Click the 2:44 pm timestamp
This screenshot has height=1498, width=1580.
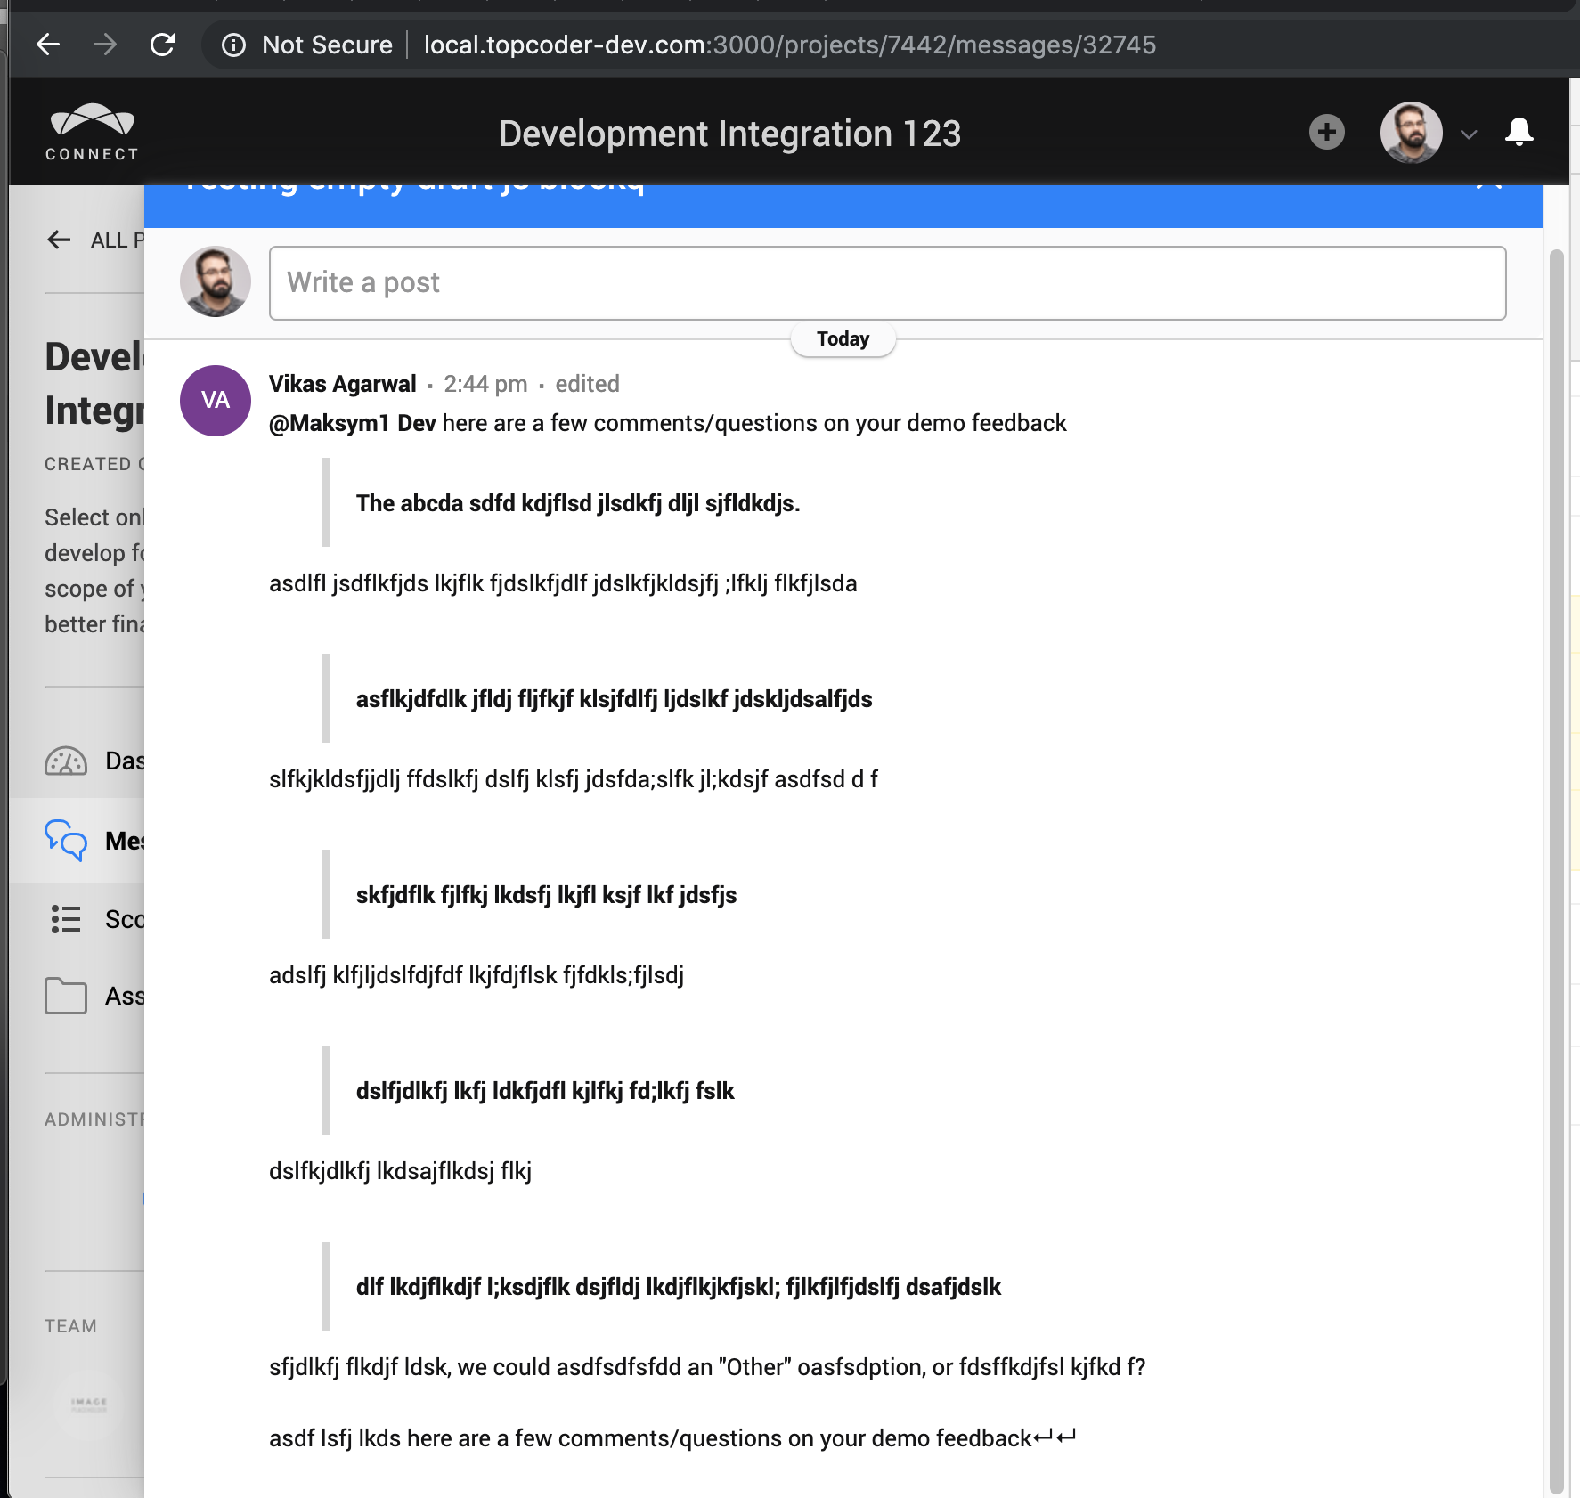tap(485, 384)
